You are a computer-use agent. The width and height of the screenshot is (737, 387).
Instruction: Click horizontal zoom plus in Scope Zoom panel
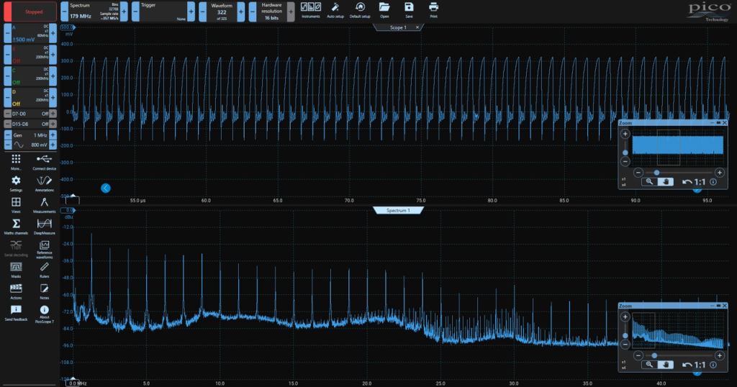(720, 173)
